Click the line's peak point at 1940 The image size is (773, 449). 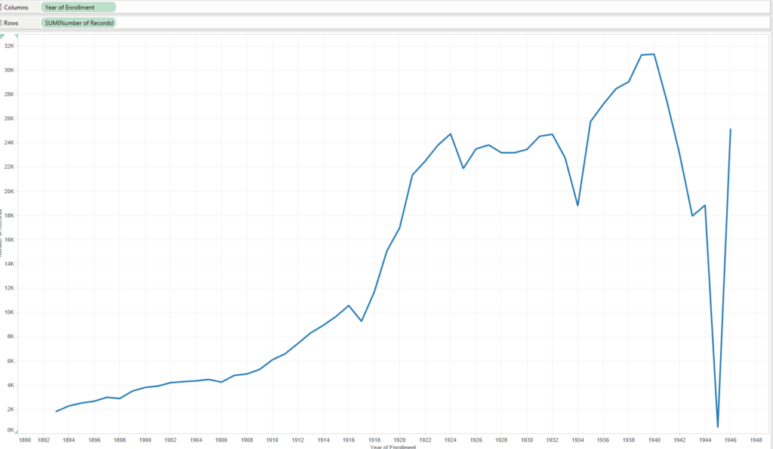click(654, 54)
